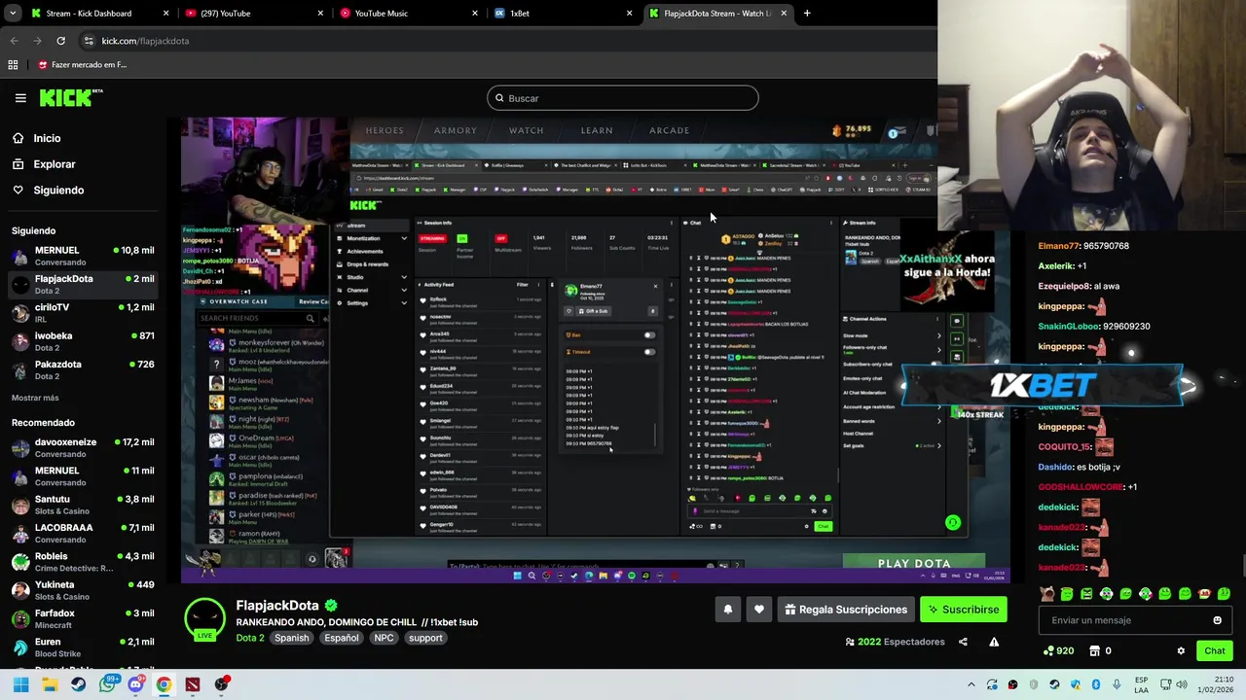Select the Spanish tag
Viewport: 1246px width, 700px height.
tap(291, 638)
